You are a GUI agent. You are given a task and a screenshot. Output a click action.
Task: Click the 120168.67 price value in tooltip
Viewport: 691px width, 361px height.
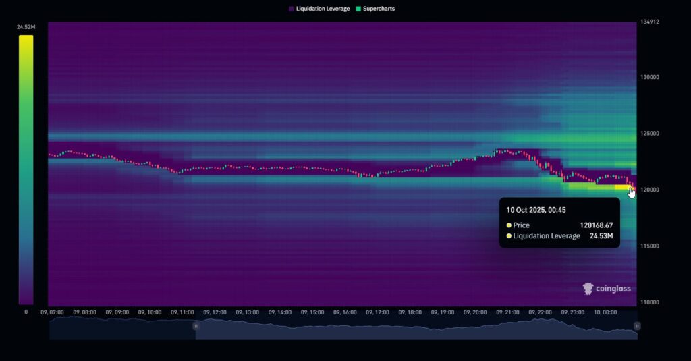[x=597, y=225]
